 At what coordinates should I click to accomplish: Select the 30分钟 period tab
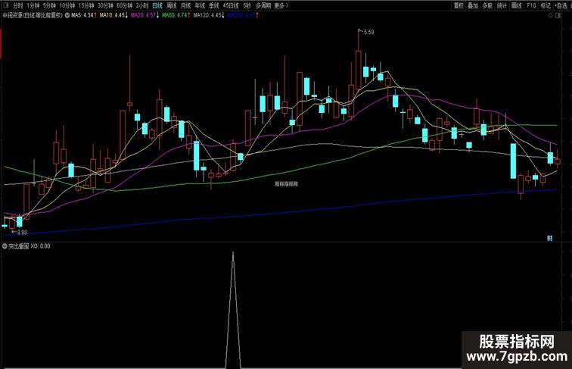point(105,5)
